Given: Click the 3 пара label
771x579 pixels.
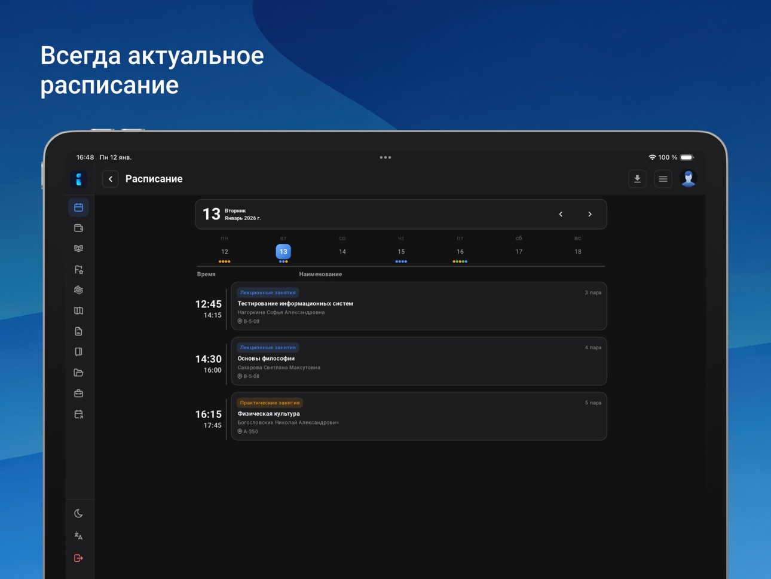Looking at the screenshot, I should (x=593, y=292).
